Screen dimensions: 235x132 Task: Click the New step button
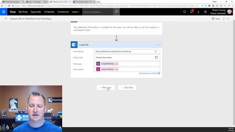tap(106, 87)
